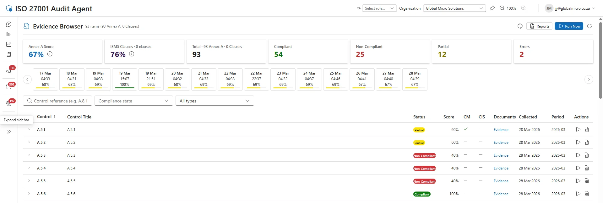Run audit for control A.5.4
The height and width of the screenshot is (203, 603).
tap(578, 168)
